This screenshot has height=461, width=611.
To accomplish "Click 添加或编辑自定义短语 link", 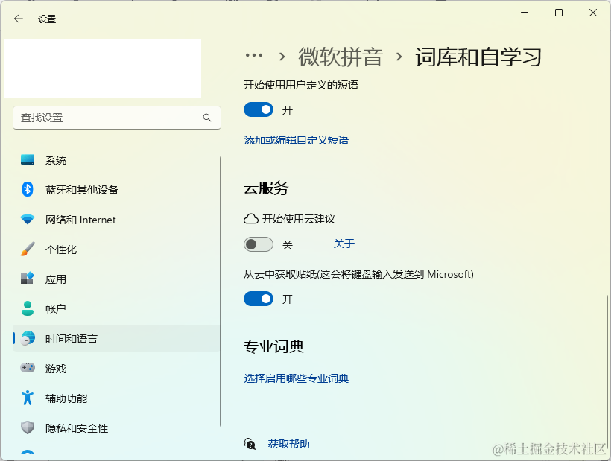I will (295, 139).
